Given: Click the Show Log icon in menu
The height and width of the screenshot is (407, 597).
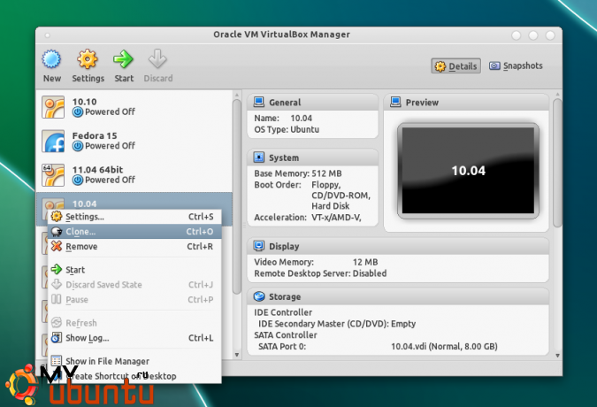Looking at the screenshot, I should pos(57,338).
